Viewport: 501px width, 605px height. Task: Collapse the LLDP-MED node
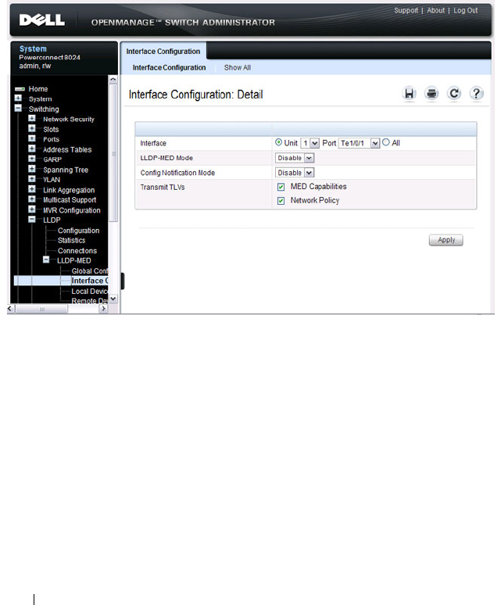(46, 260)
